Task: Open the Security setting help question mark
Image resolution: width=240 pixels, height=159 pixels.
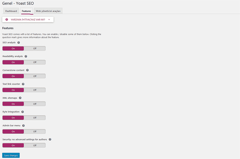Action: coord(50,139)
